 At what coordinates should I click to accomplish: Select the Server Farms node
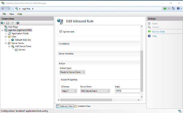17,43
